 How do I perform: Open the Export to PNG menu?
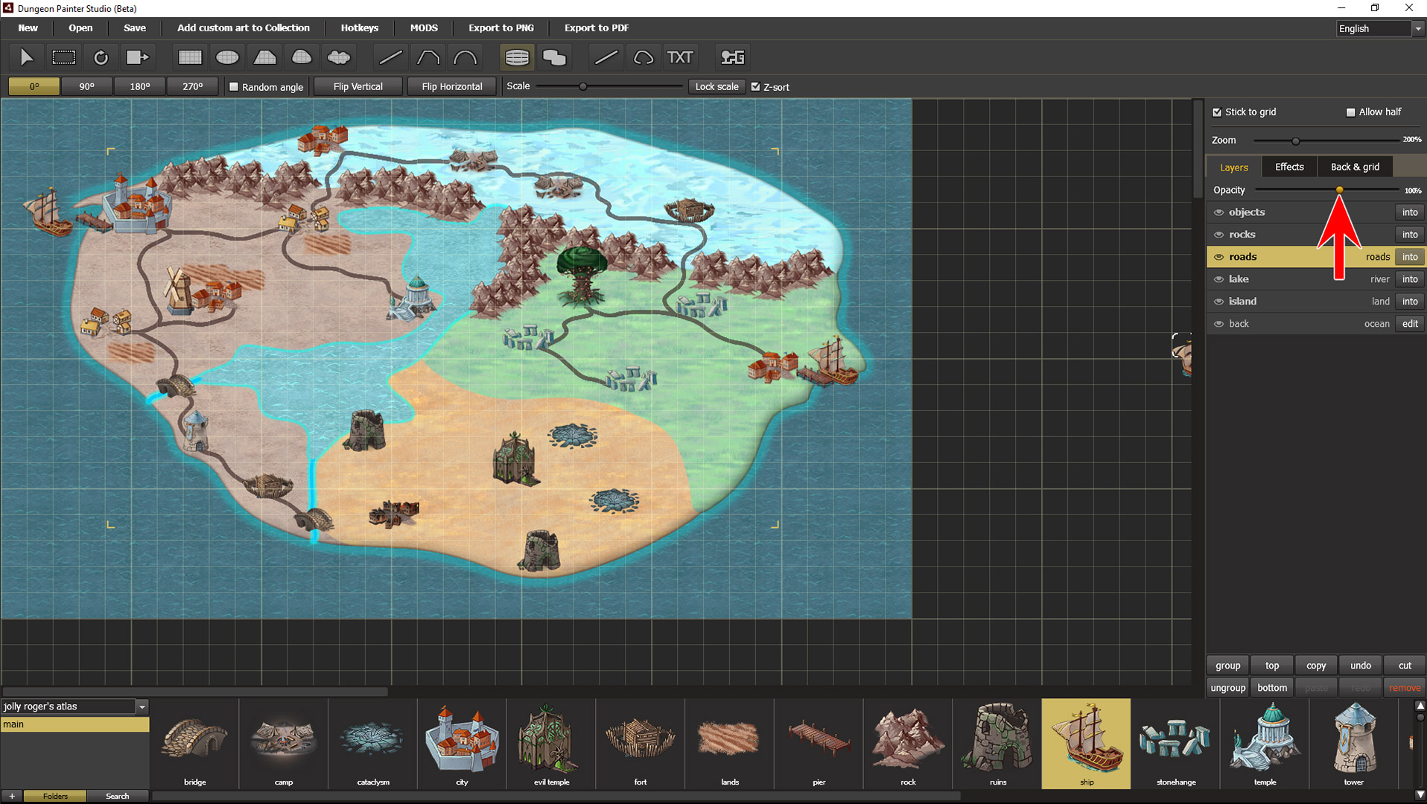coord(500,28)
